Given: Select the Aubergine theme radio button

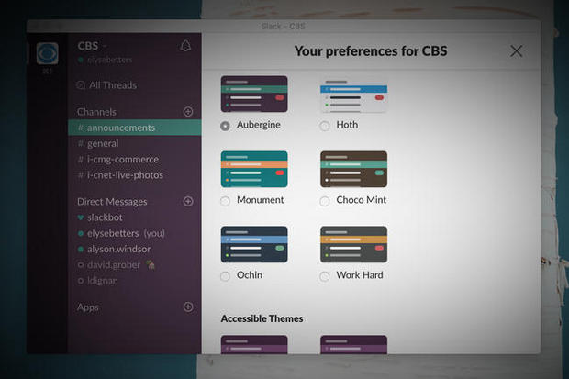Looking at the screenshot, I should click(x=225, y=126).
